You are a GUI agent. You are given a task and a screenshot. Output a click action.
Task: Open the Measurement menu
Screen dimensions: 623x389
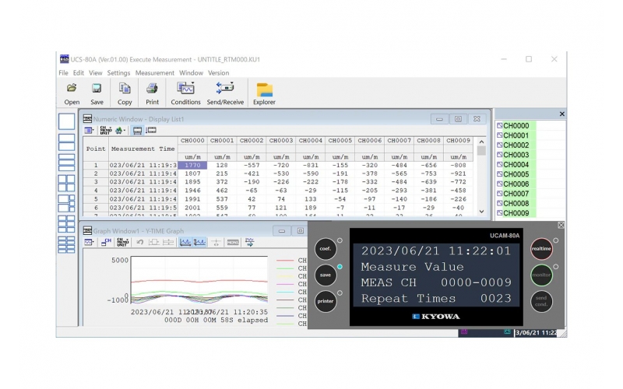tap(154, 73)
